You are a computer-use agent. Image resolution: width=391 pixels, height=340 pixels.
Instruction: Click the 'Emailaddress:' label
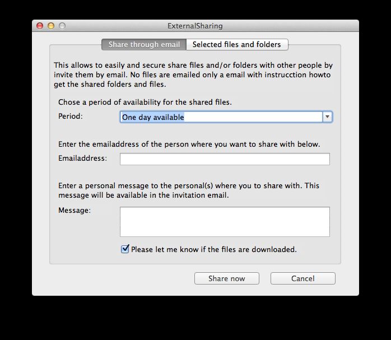tap(82, 159)
